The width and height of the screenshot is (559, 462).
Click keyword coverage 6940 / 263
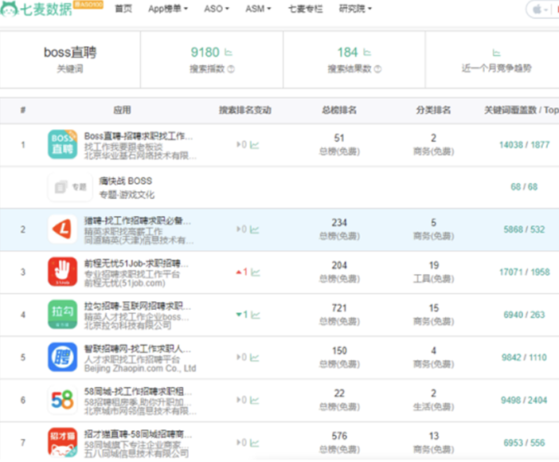coord(524,315)
